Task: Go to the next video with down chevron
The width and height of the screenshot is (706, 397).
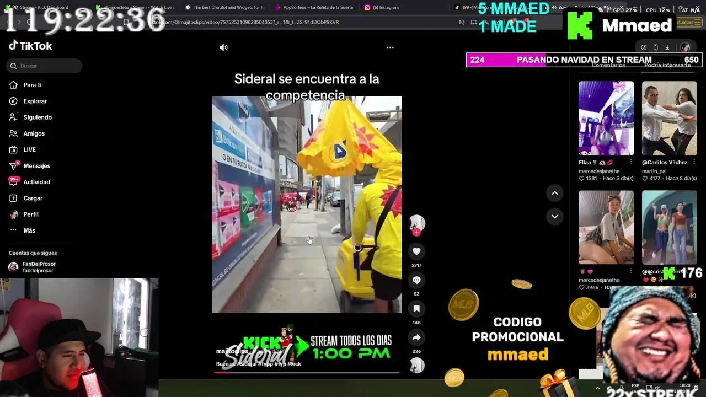Action: point(555,216)
